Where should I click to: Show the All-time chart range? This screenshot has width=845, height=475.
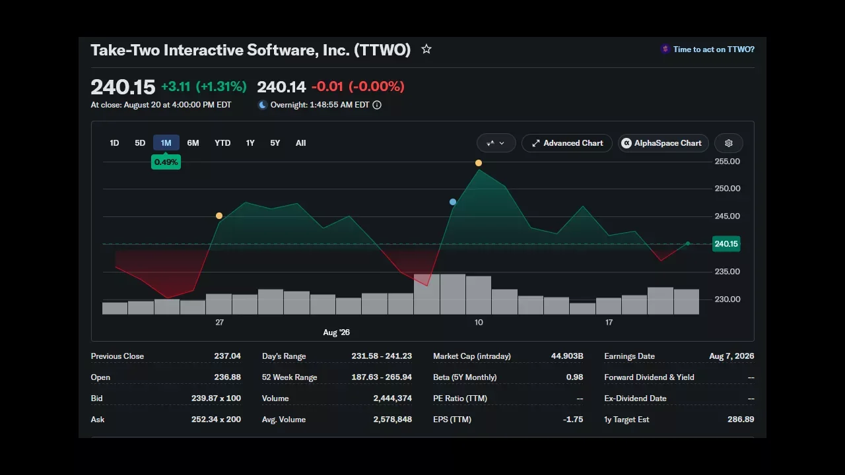[301, 143]
